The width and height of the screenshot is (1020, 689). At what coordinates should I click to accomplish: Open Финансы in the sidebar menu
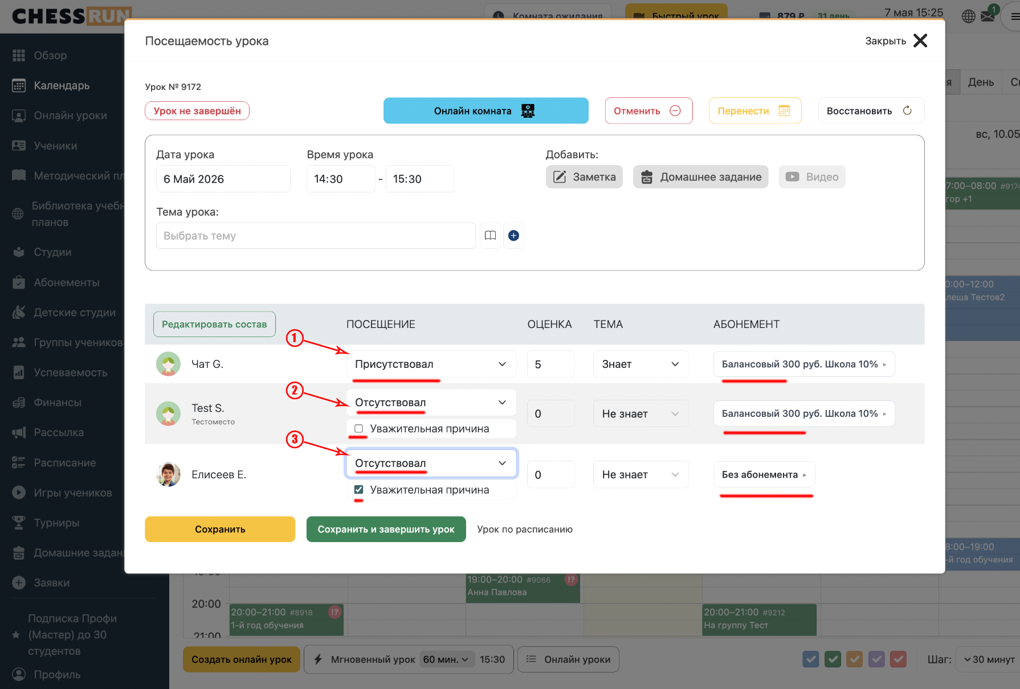coord(58,403)
